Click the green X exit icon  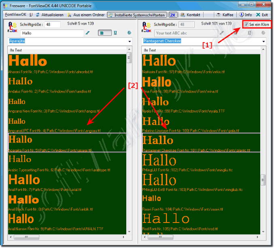point(258,15)
